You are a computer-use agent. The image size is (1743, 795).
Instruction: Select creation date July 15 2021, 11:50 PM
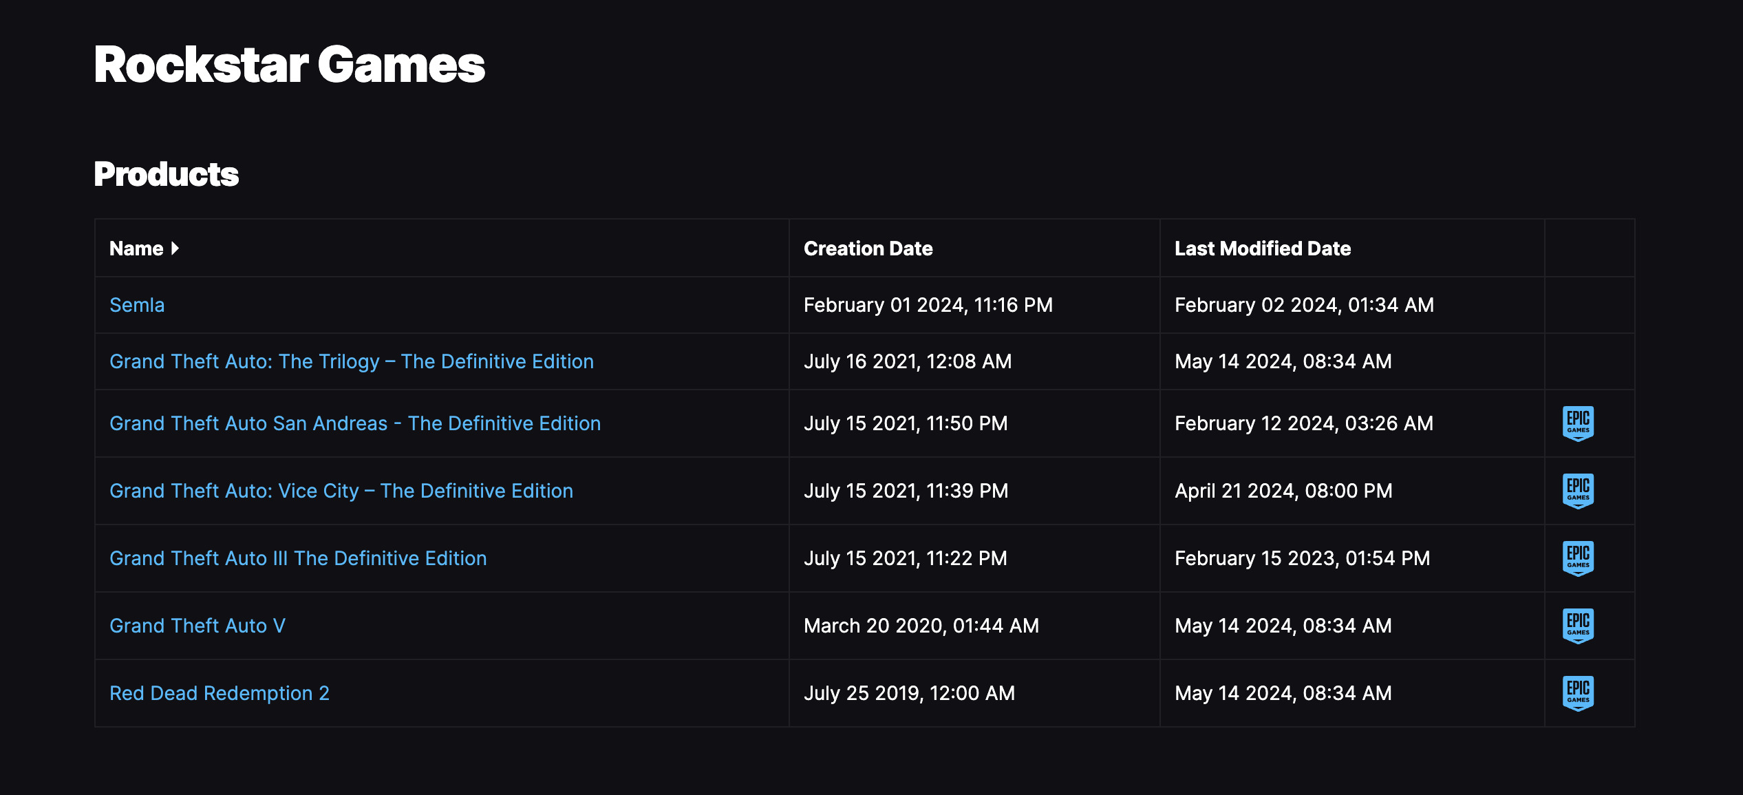pyautogui.click(x=906, y=423)
